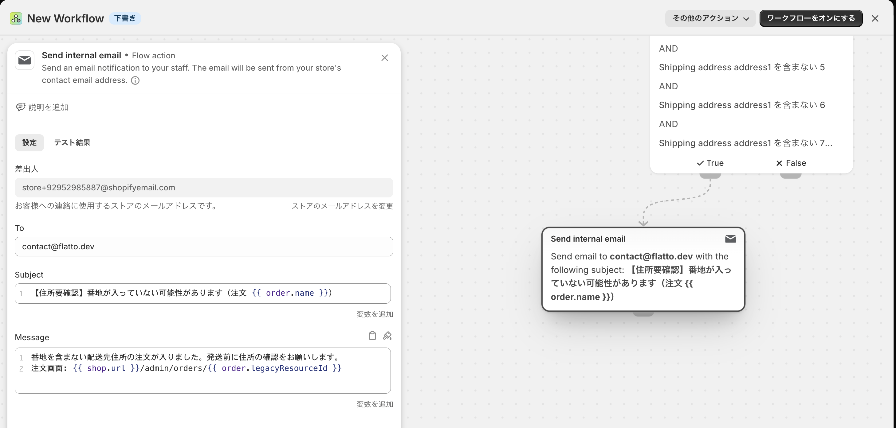This screenshot has height=428, width=896.
Task: Click the format/clean icon above Message
Action: (x=387, y=336)
